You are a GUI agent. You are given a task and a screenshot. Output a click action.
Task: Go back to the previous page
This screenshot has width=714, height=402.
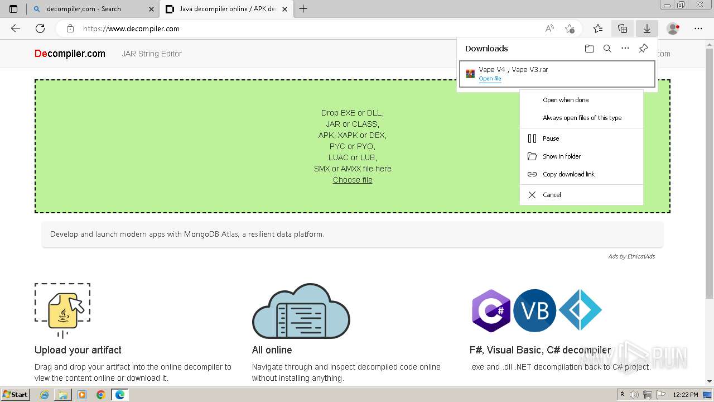click(x=16, y=28)
